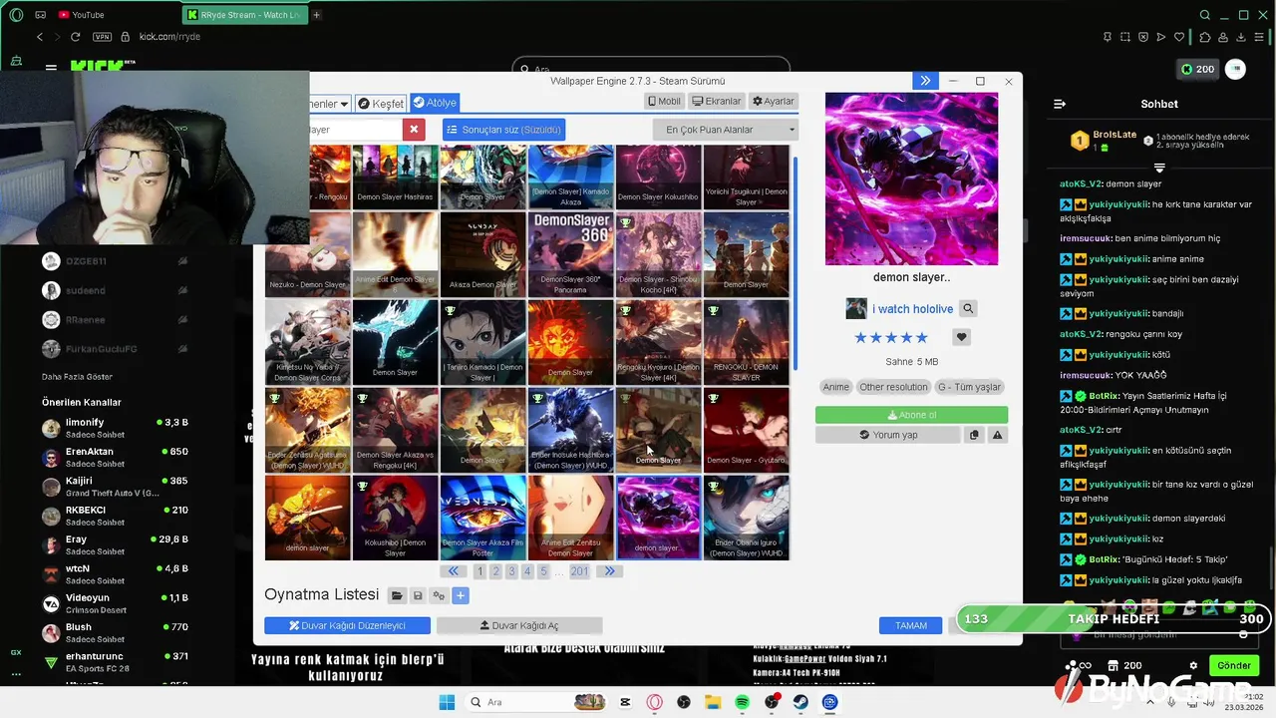Select the Tanjiro Kamado Demon Slayer wallpaper

[482, 342]
